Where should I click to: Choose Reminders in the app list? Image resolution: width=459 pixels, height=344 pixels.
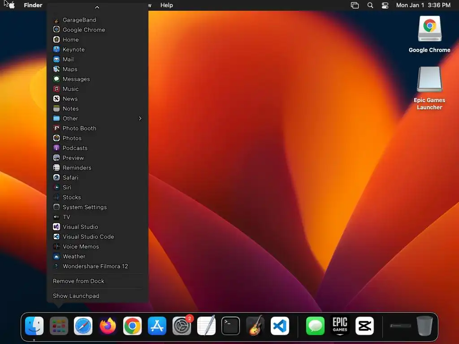click(97, 168)
